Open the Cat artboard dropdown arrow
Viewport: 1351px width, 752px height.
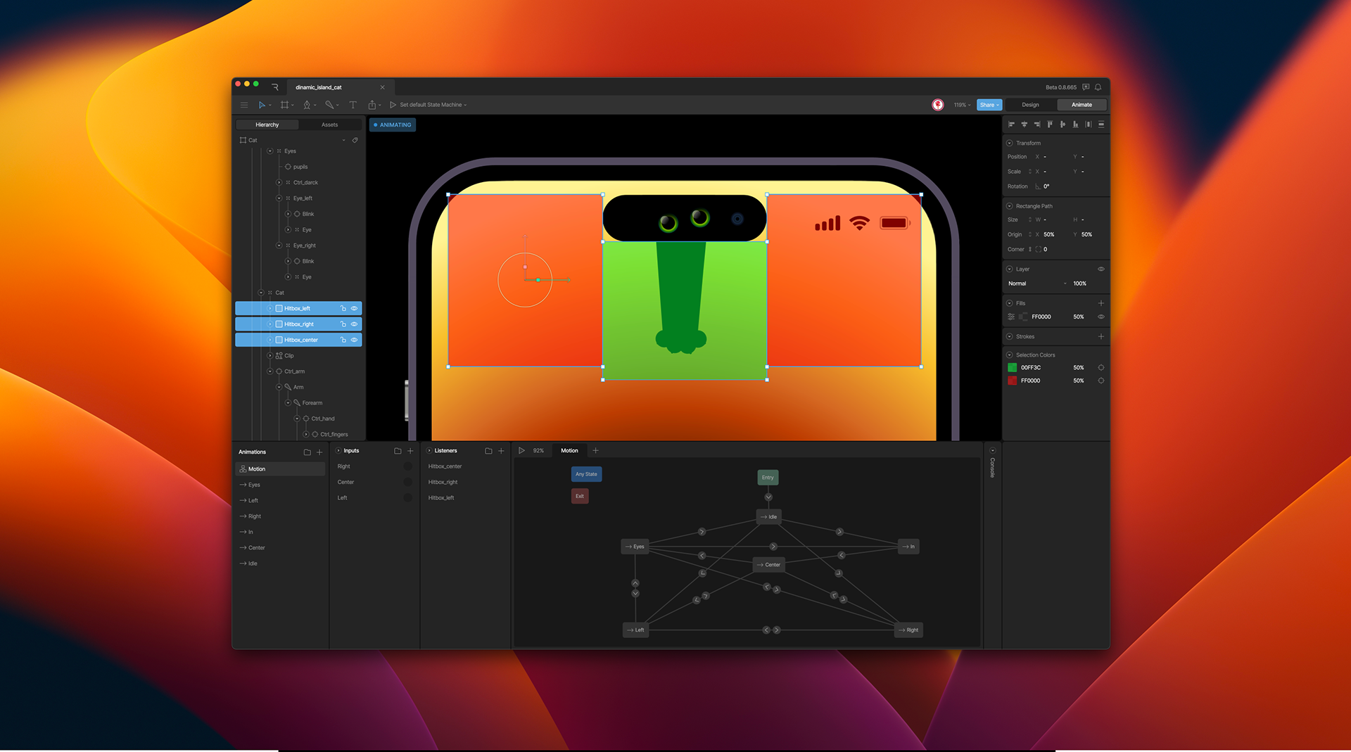point(344,140)
